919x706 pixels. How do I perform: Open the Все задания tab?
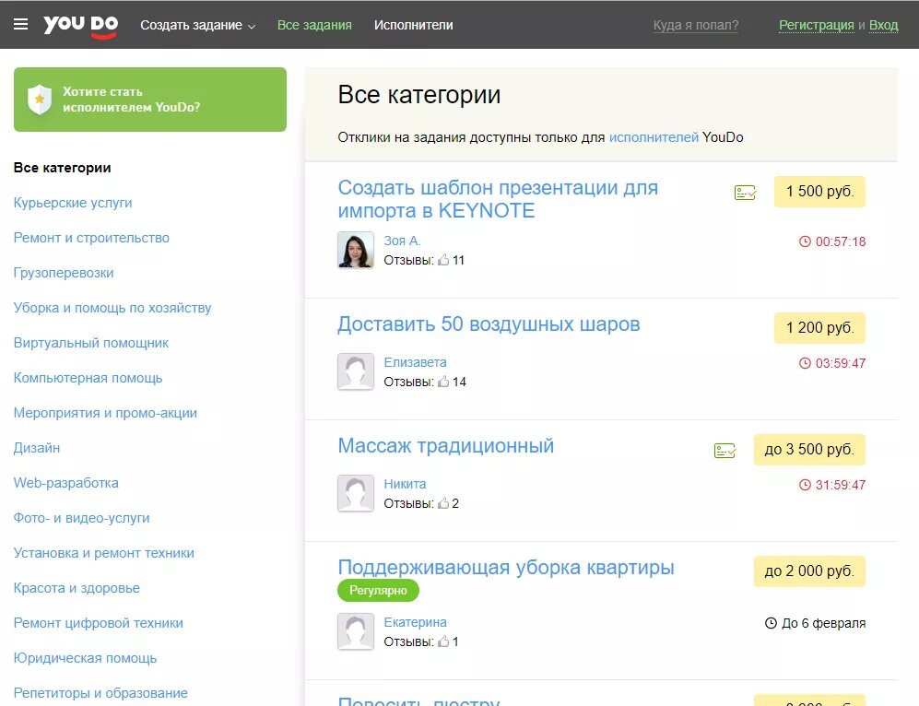[x=314, y=25]
